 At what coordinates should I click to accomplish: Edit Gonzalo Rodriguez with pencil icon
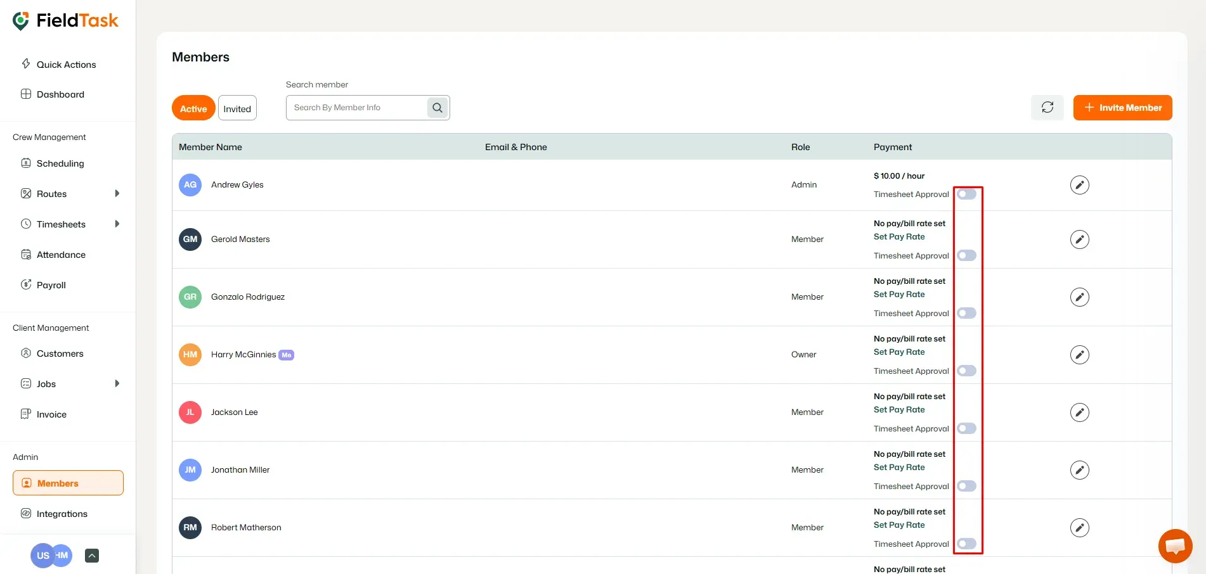1080,297
